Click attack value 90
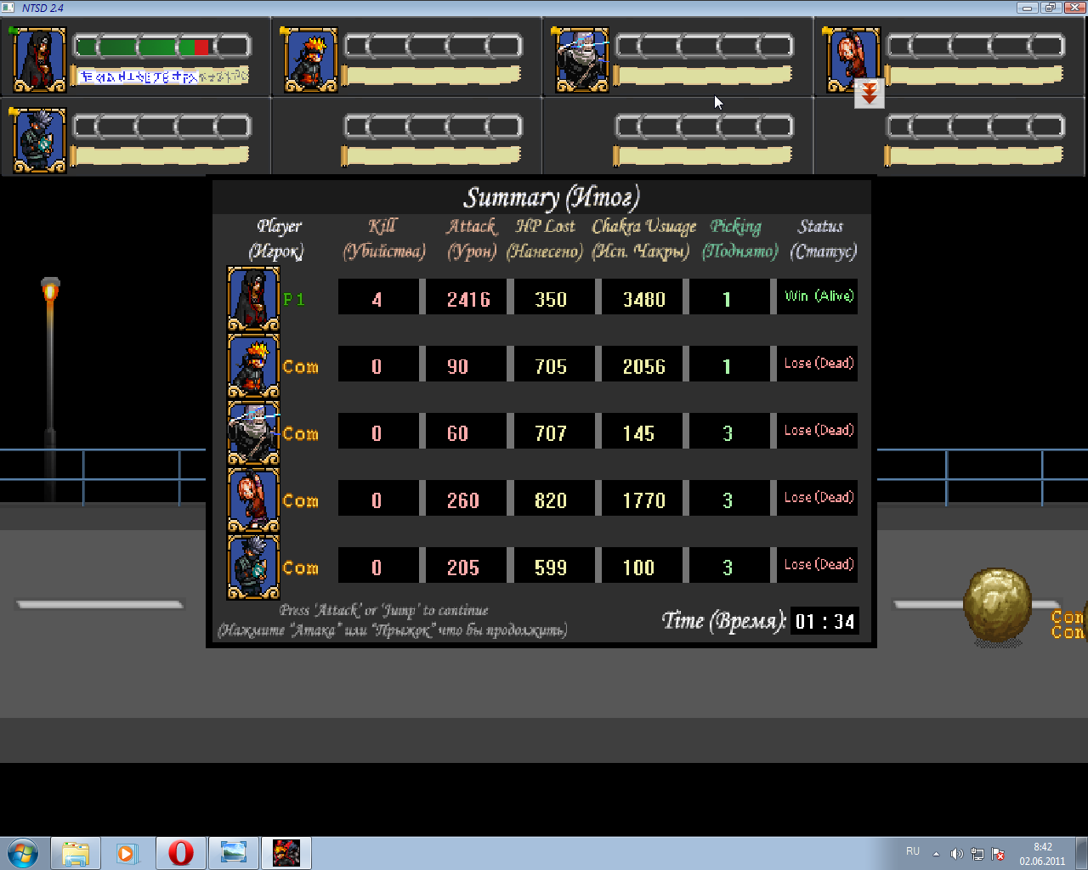Viewport: 1088px width, 870px height. [459, 366]
